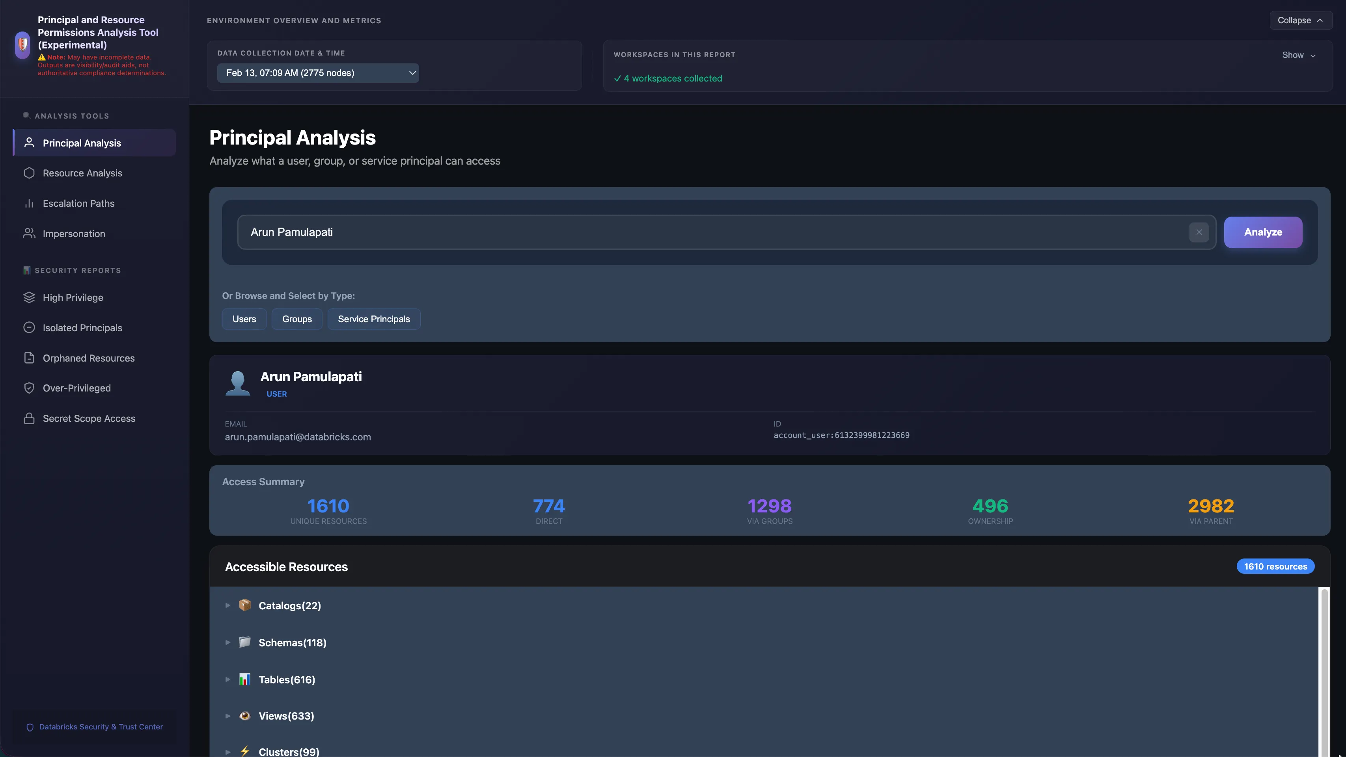Click the Escalation Paths bar chart icon

(x=29, y=203)
